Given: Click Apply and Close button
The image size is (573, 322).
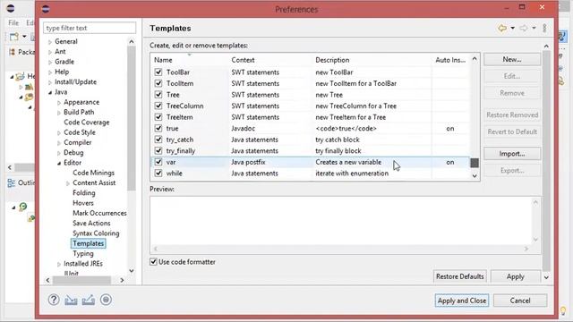Looking at the screenshot, I should pos(462,301).
